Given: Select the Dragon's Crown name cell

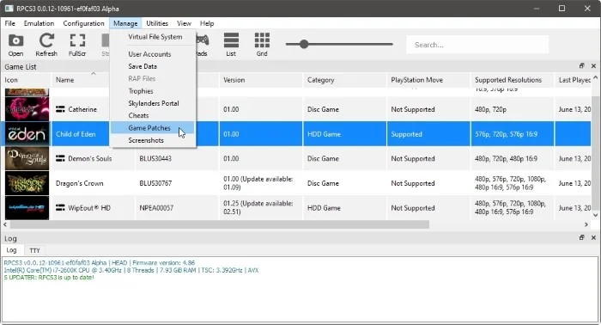Looking at the screenshot, I should 79,183.
